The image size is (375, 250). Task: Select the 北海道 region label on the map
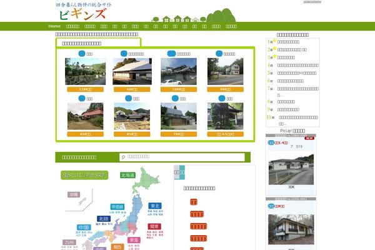(x=127, y=175)
